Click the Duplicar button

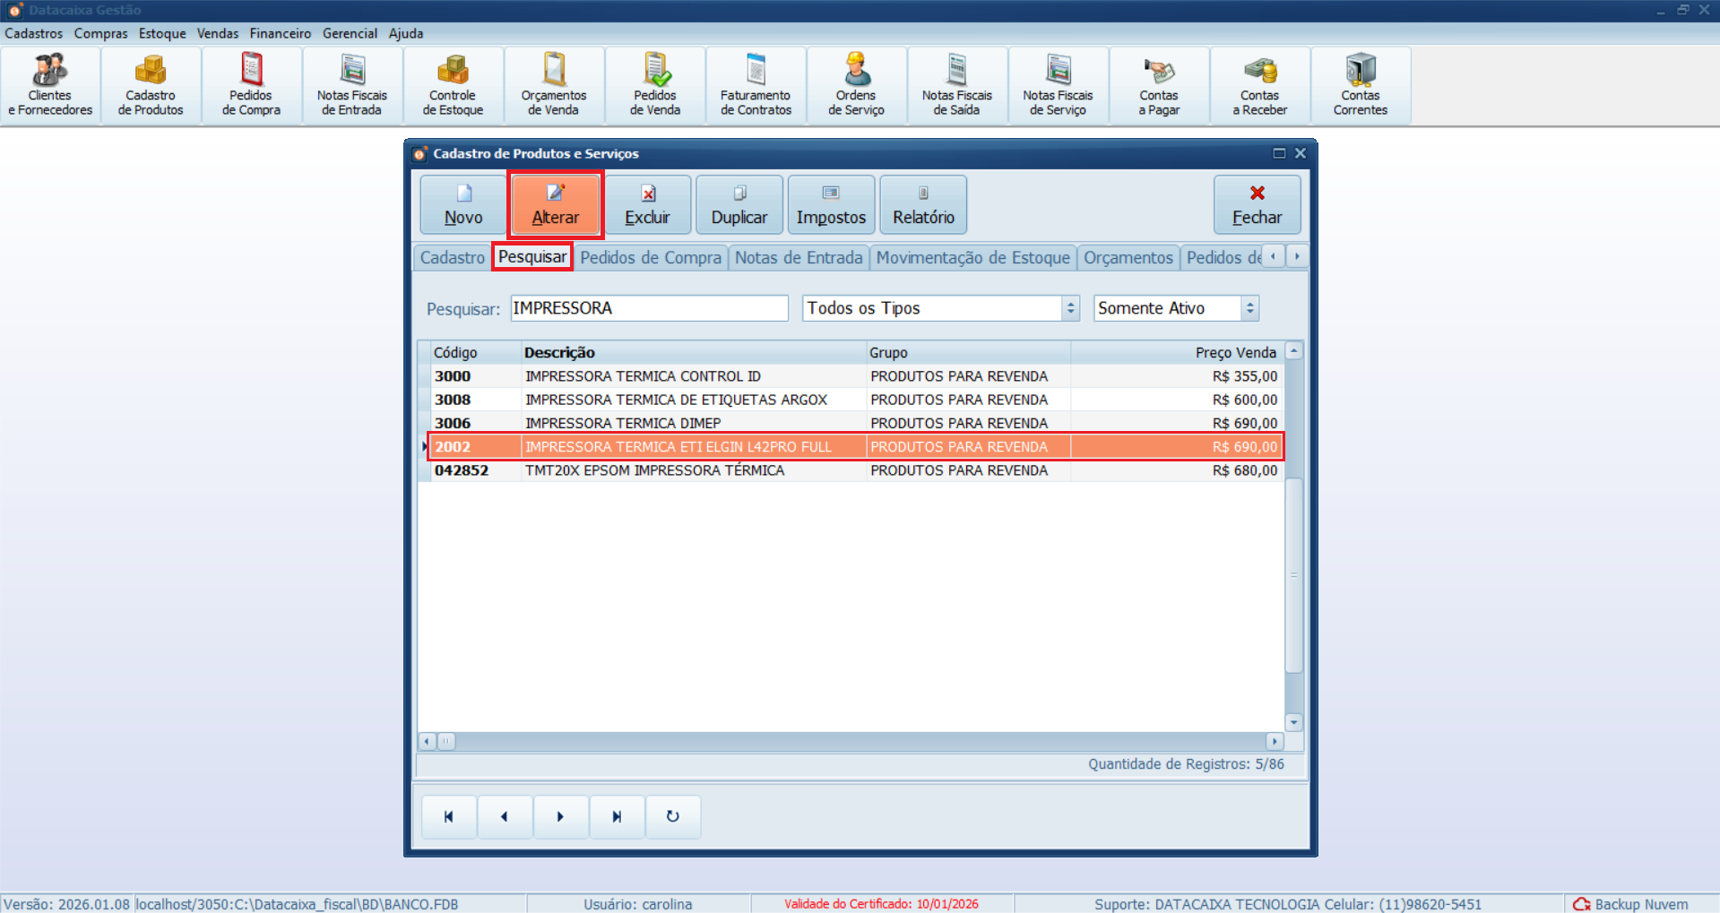pyautogui.click(x=739, y=205)
